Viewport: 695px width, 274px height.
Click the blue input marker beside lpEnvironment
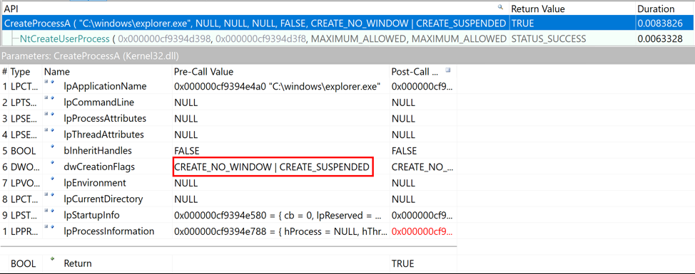point(52,179)
